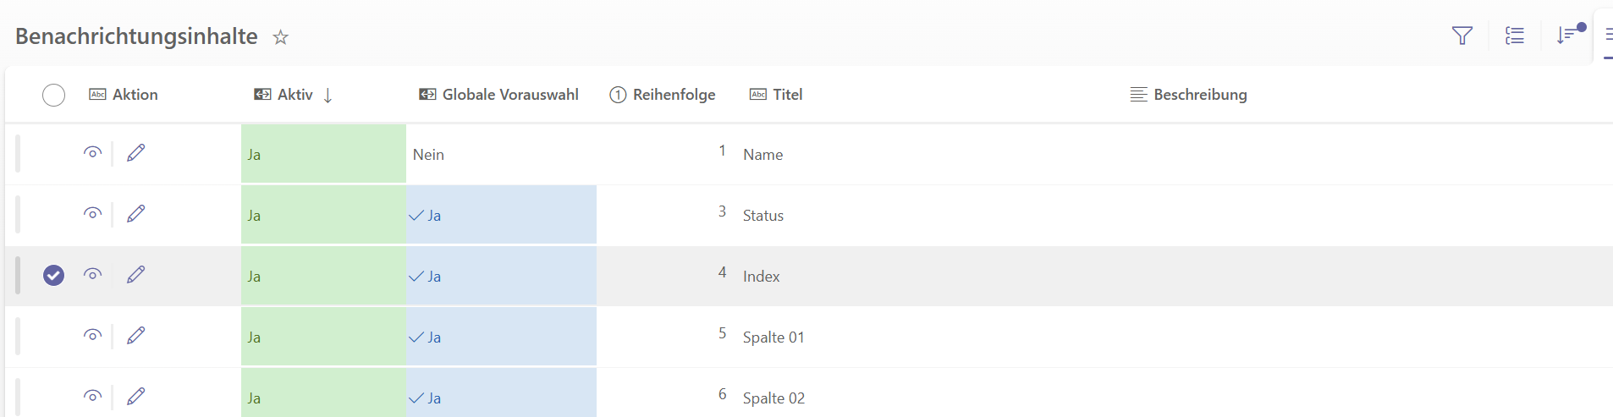Click the pencil icon for Spalte 01
This screenshot has width=1613, height=417.
click(135, 336)
